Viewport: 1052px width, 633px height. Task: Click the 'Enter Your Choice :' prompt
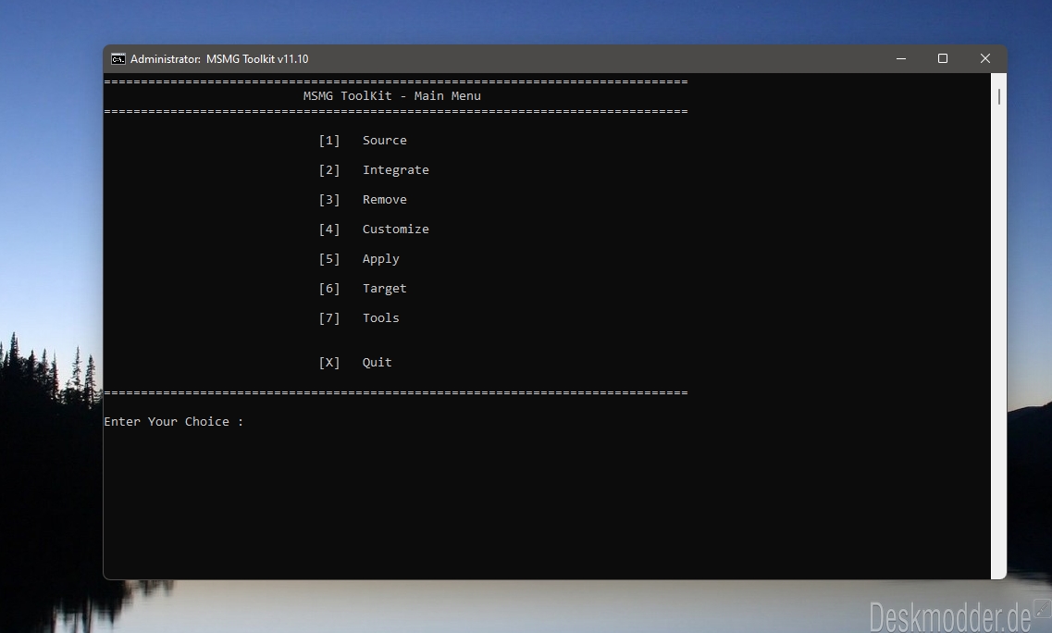tap(173, 422)
